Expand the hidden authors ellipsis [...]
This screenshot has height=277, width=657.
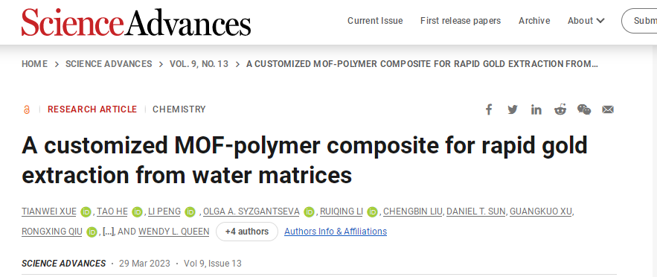108,232
